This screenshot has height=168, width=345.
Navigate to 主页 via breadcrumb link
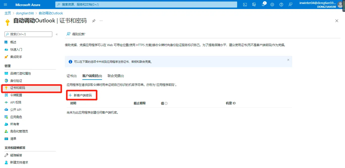tap(8, 13)
